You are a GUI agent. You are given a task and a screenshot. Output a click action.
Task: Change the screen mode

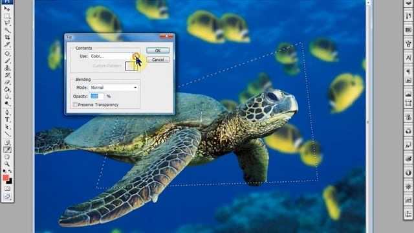tap(7, 197)
